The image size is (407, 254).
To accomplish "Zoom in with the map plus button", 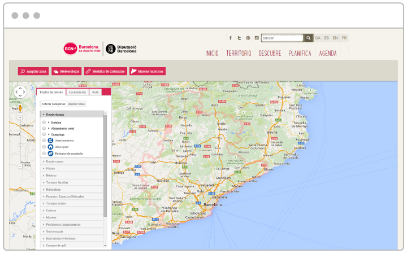I will tap(20, 117).
